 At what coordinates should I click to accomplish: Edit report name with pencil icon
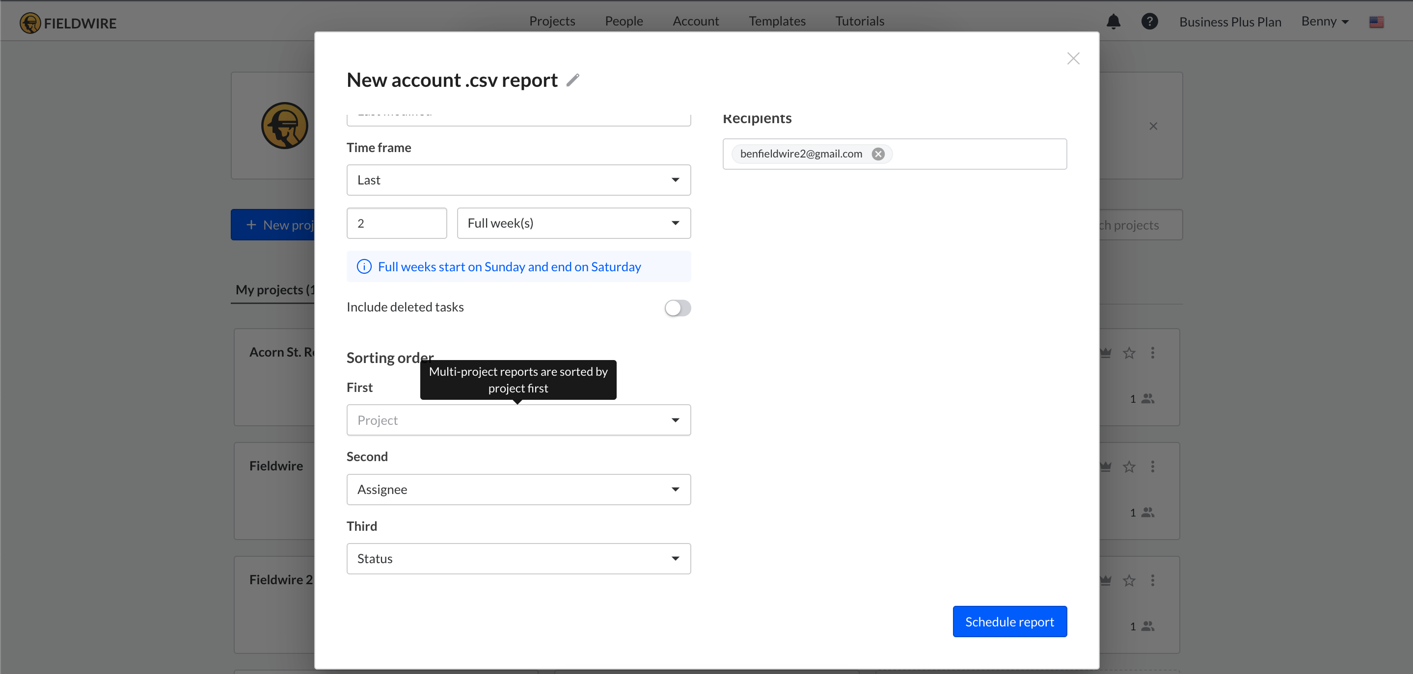[572, 80]
